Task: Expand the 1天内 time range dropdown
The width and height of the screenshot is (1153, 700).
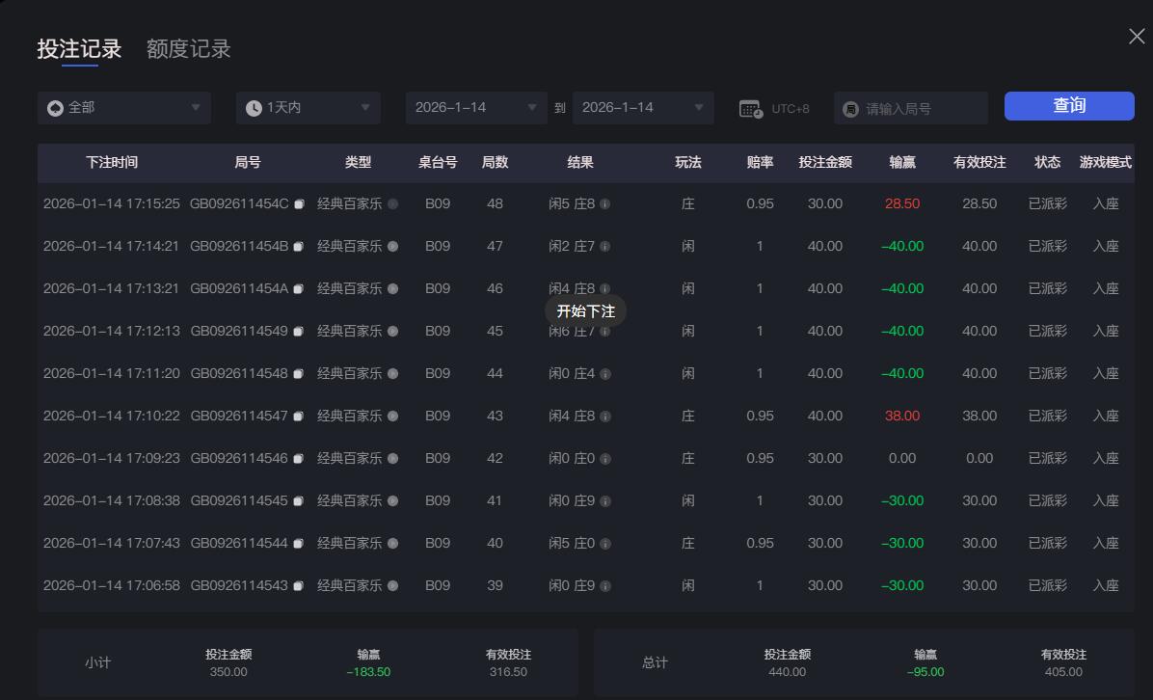Action: (x=308, y=108)
